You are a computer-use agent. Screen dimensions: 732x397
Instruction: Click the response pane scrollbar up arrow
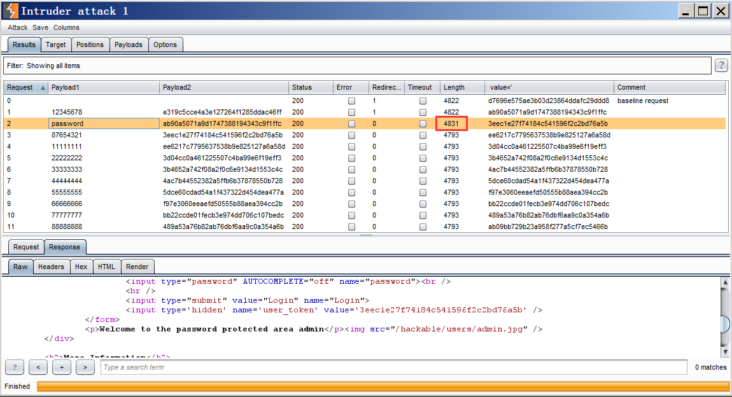point(725,282)
